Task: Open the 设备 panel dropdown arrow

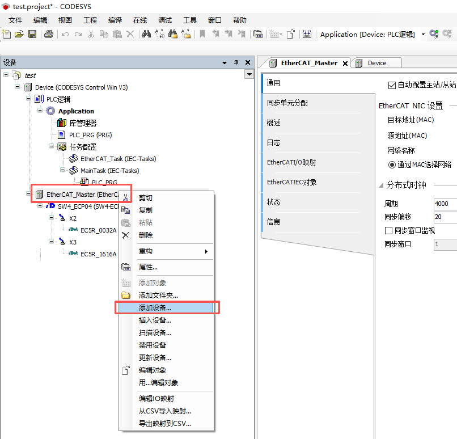Action: point(225,62)
